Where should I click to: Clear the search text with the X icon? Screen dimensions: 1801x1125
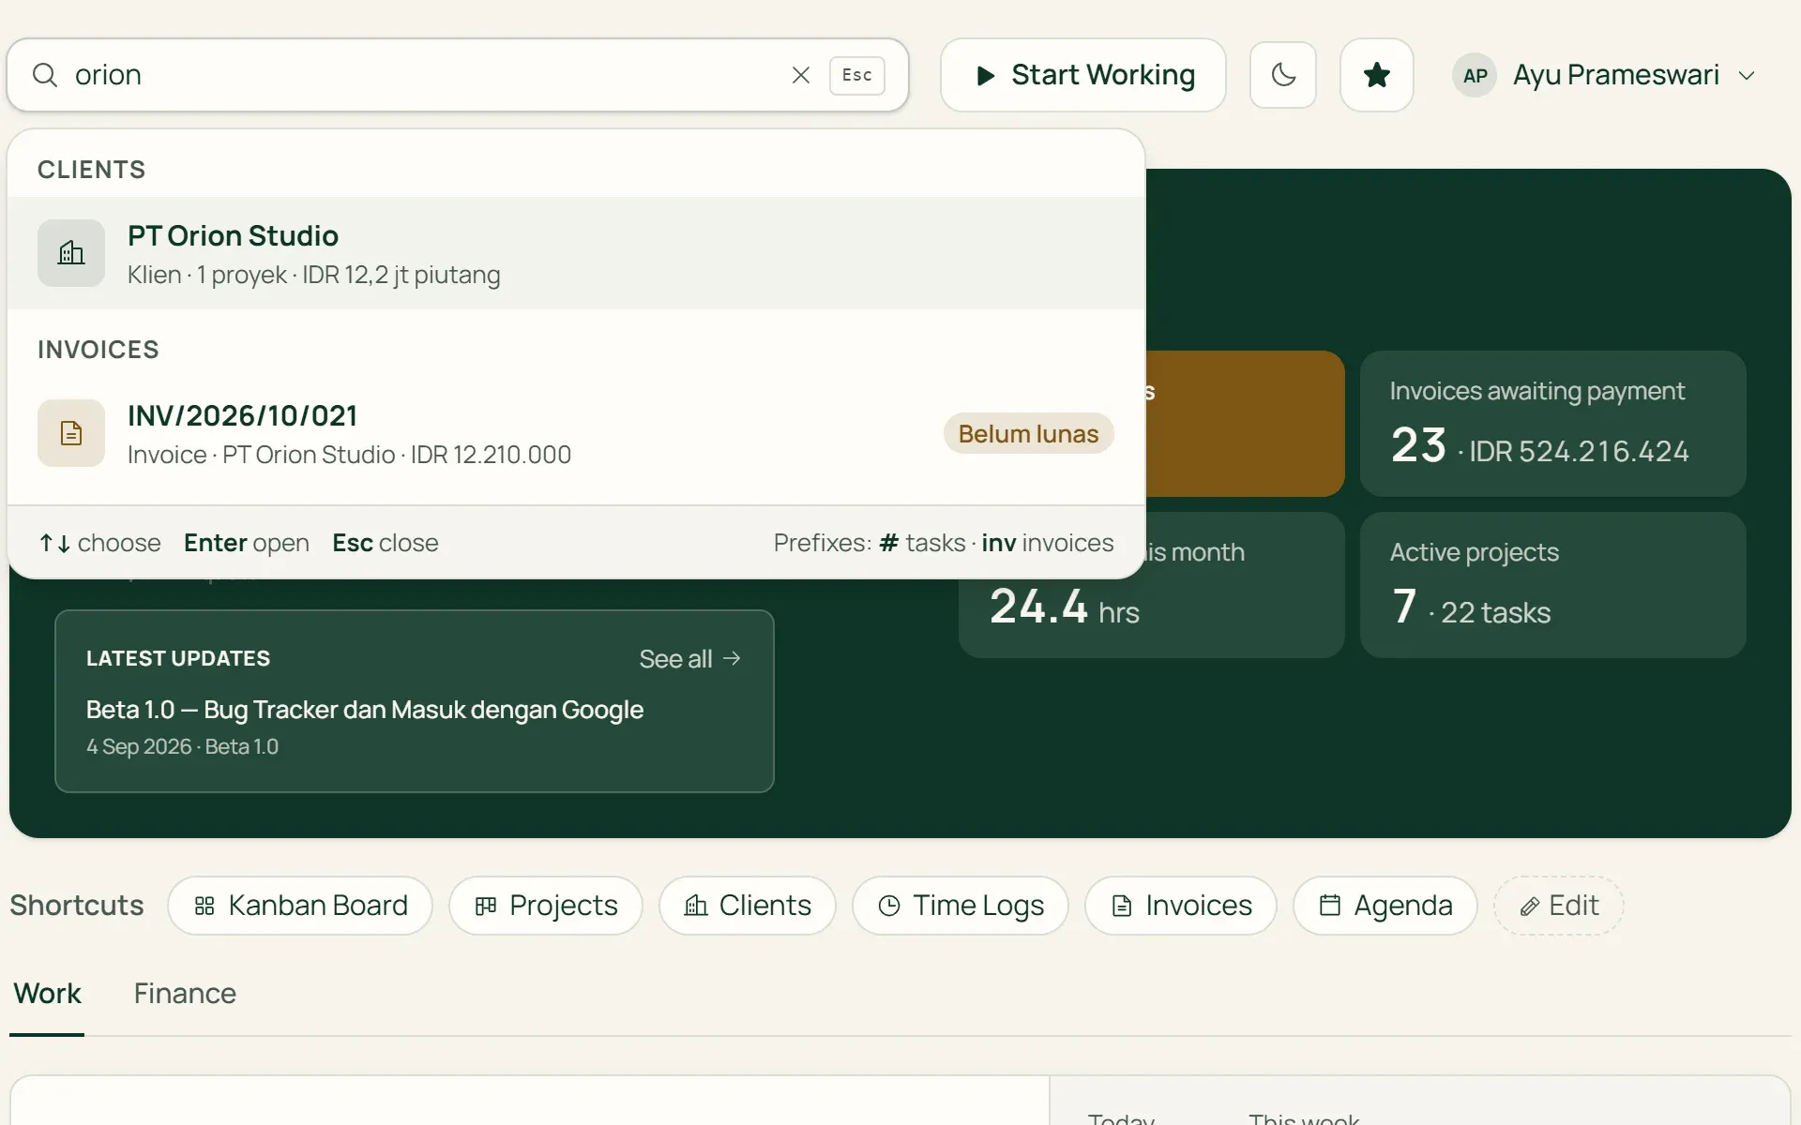coord(800,75)
